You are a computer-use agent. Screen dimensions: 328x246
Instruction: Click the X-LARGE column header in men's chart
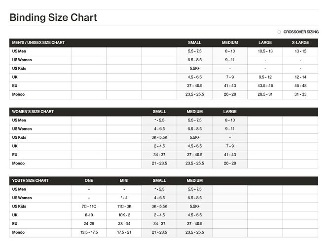(x=300, y=42)
